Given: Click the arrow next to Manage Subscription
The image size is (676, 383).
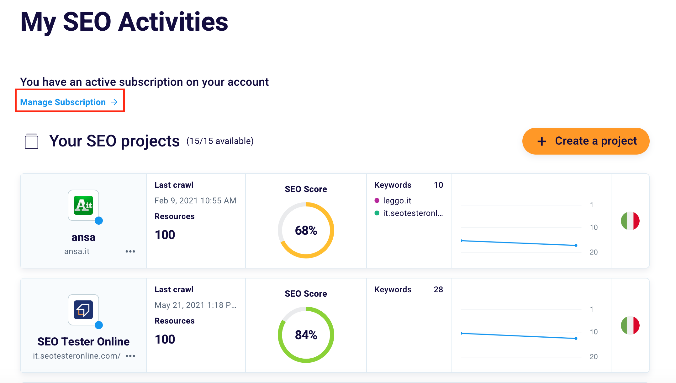Looking at the screenshot, I should [114, 102].
